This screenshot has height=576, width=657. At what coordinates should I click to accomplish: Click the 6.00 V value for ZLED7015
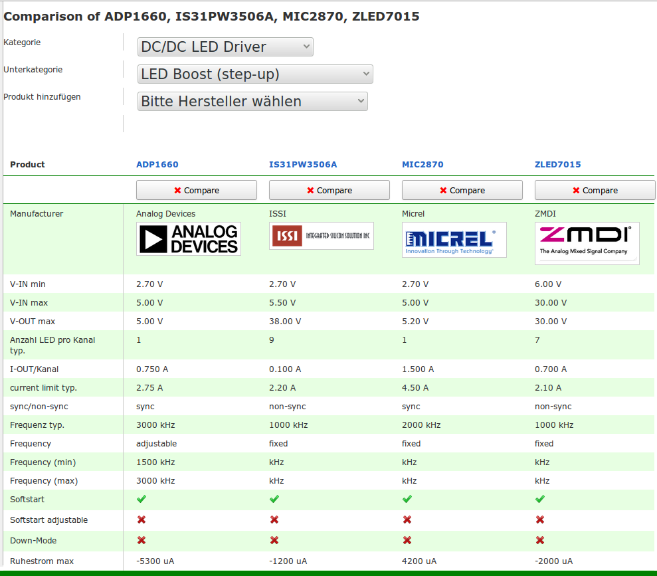coord(548,284)
